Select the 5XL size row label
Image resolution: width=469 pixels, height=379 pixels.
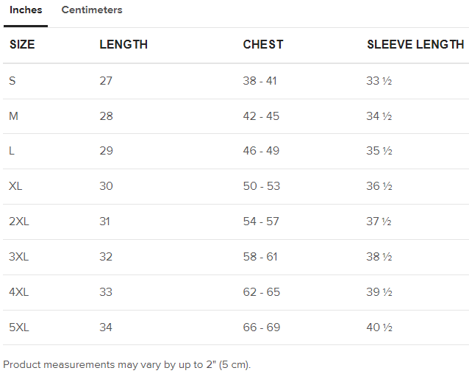click(18, 327)
